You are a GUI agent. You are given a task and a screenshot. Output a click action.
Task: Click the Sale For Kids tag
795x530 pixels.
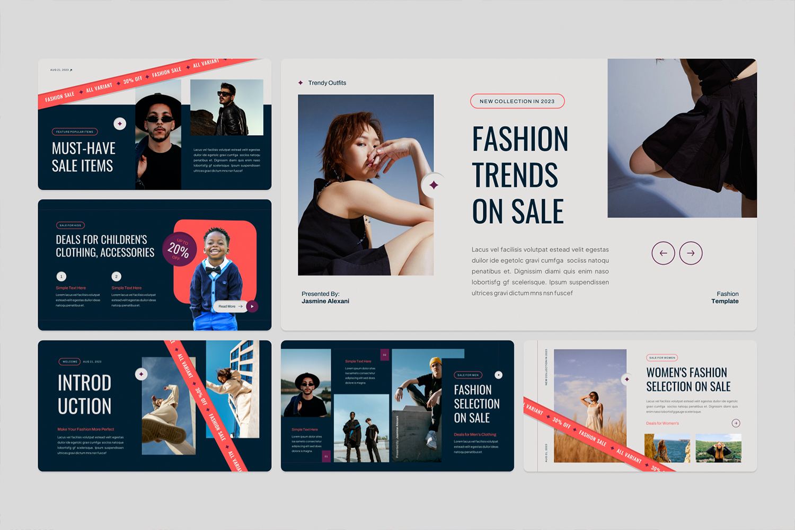tap(70, 225)
